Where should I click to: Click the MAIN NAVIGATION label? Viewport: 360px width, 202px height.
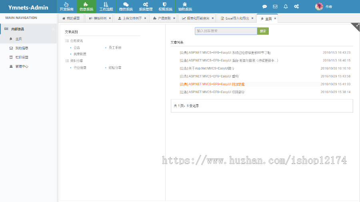21,18
